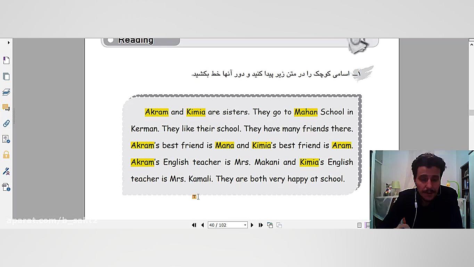Screen dimensions: 474x267
Task: Click the vertical scrollbar thumb
Action: 471,112
